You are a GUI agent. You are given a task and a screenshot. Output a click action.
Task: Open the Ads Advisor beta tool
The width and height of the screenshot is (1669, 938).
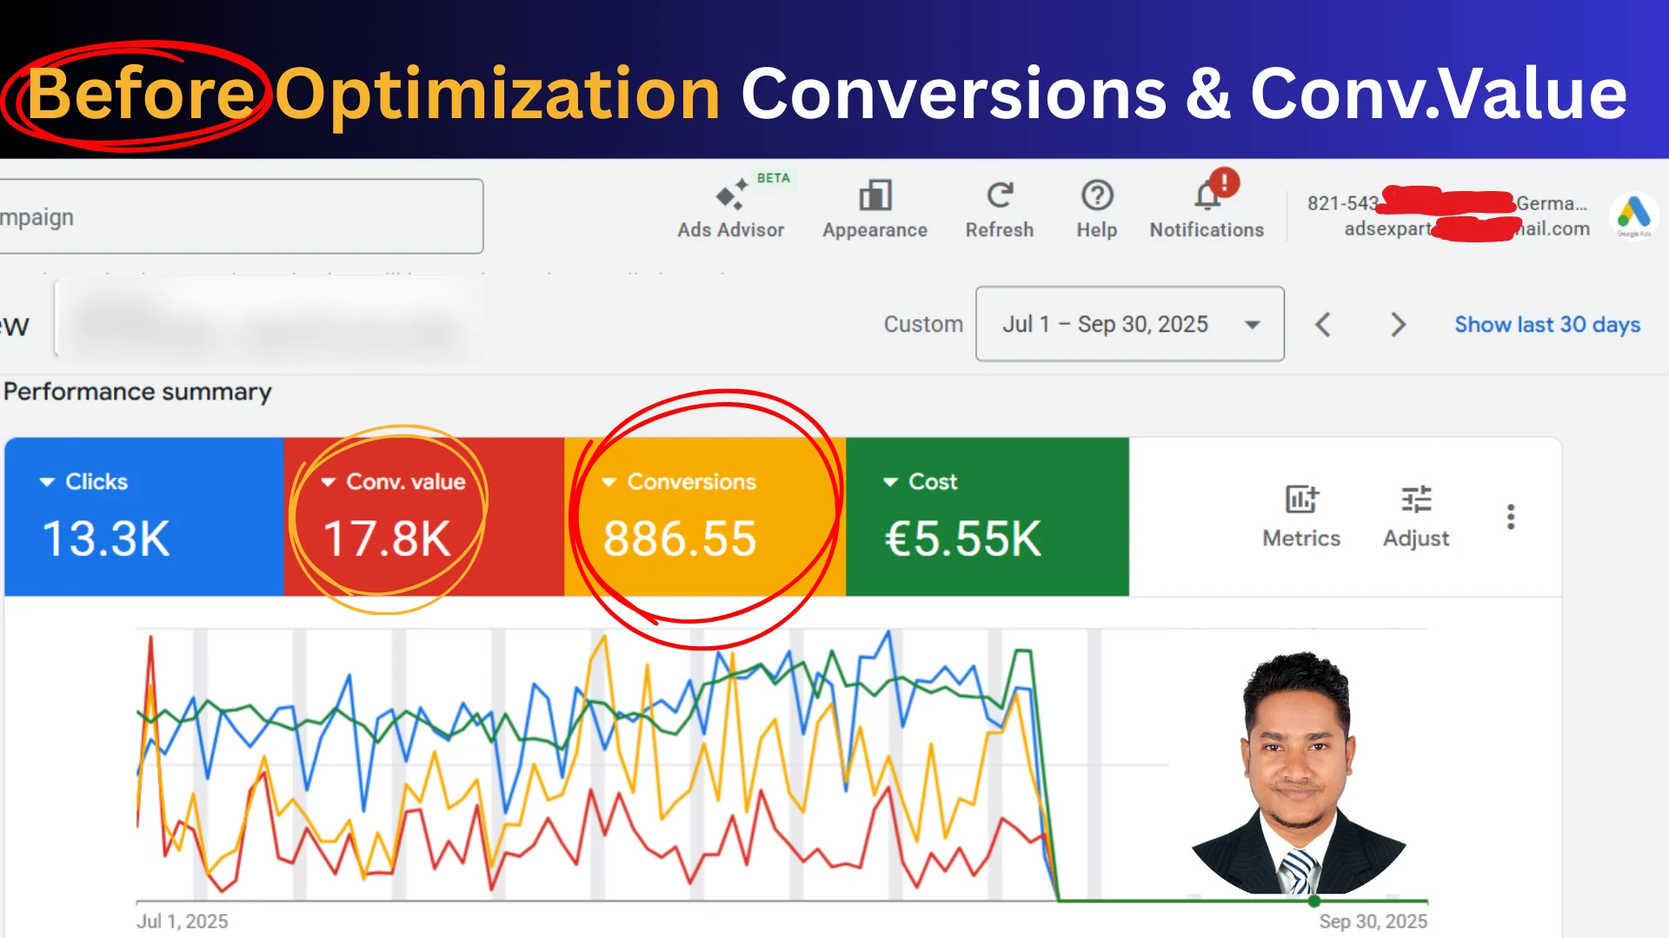click(730, 210)
